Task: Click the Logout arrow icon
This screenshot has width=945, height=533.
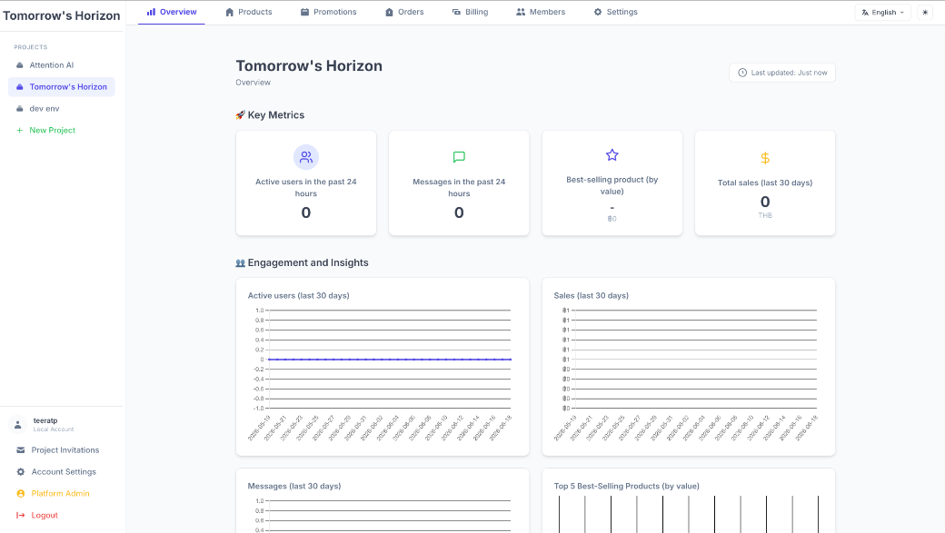Action: (21, 515)
